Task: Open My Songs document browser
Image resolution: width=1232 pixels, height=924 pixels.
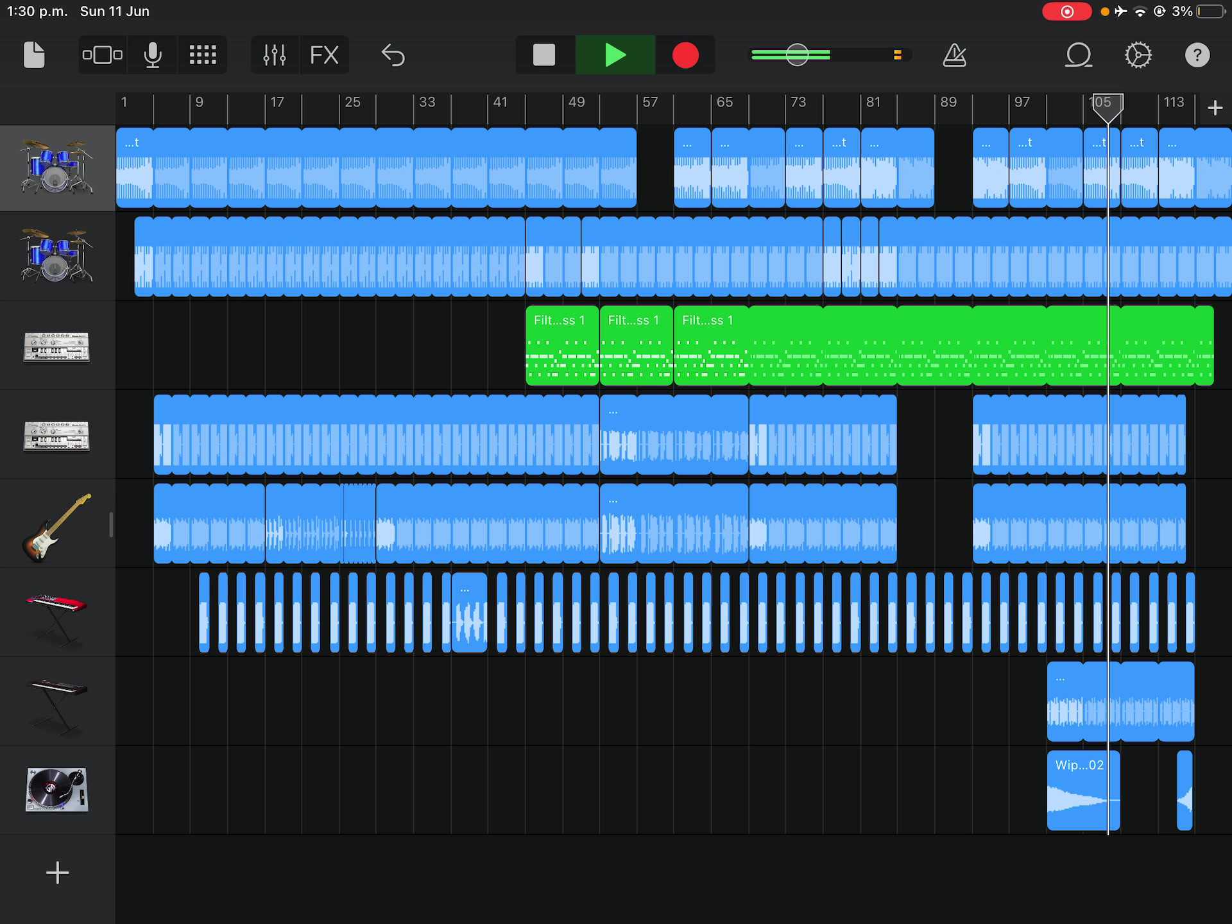Action: click(x=34, y=55)
